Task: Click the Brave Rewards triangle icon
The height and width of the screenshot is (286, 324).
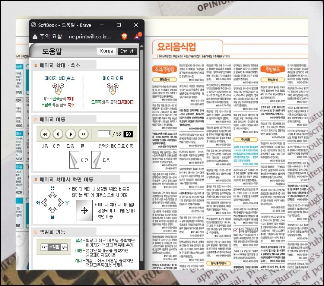Action: click(x=136, y=37)
